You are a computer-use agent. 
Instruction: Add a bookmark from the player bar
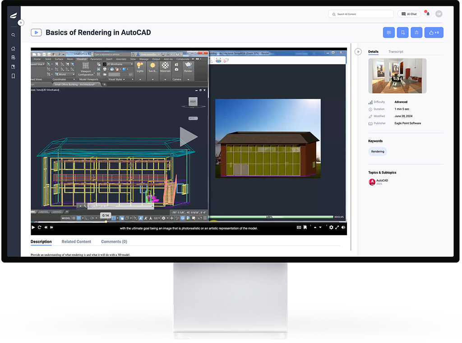pyautogui.click(x=305, y=227)
